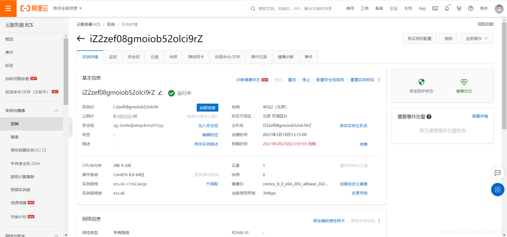The height and width of the screenshot is (237, 507).
Task: Click 修改实例主机名 link
Action: coord(354,126)
